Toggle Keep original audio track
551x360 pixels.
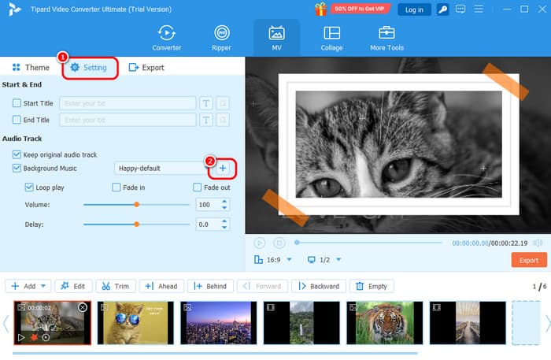point(17,154)
